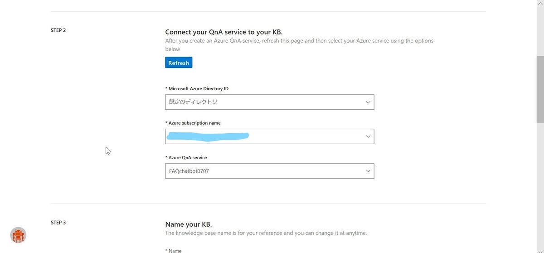Screen dimensions: 544x253
Task: Click the redacted subscription name field
Action: pos(270,136)
